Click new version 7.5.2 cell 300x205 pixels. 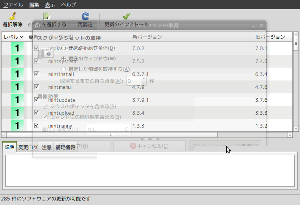tap(138, 61)
